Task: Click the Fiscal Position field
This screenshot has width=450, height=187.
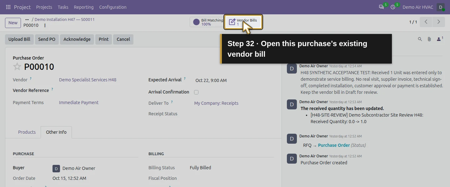Action: click(232, 178)
